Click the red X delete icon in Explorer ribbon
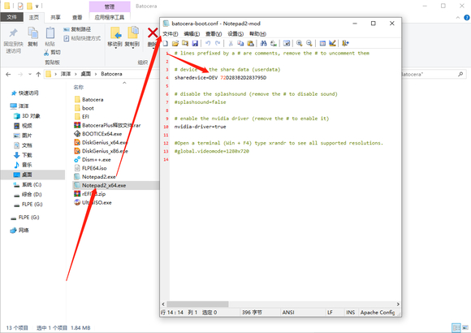471x333 pixels. pyautogui.click(x=153, y=32)
